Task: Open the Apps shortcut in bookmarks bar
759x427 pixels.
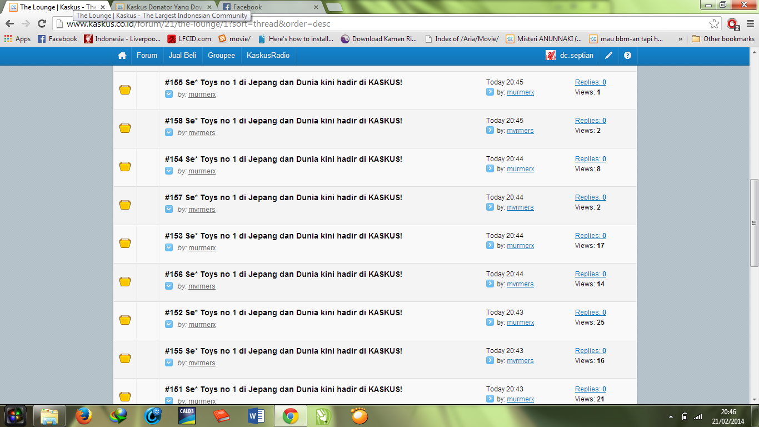Action: click(x=17, y=39)
